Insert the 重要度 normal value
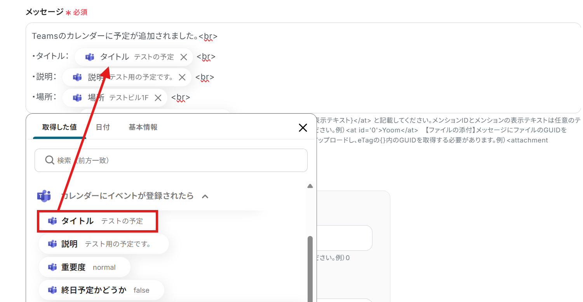 (x=84, y=267)
